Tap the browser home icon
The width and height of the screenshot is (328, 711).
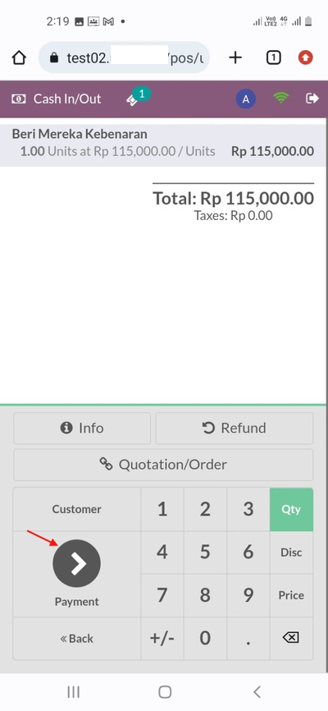(19, 57)
